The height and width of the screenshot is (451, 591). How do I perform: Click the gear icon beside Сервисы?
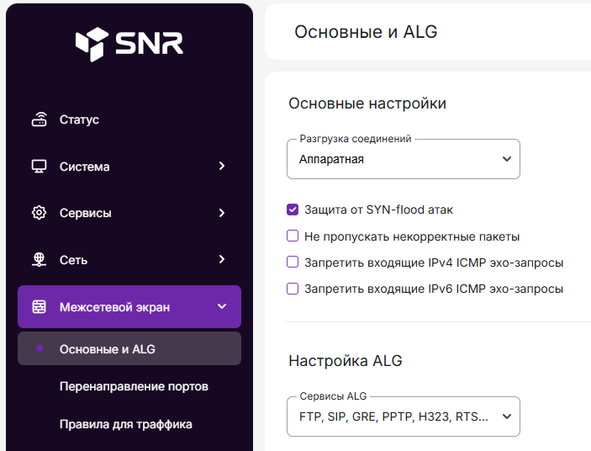click(39, 213)
